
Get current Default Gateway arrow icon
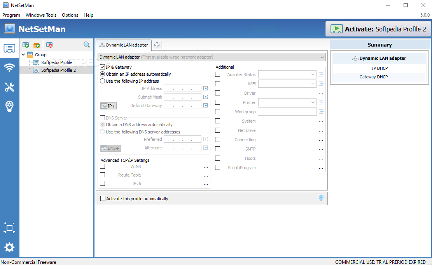point(206,105)
